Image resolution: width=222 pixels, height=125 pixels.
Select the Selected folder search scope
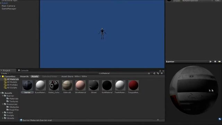coord(50,76)
